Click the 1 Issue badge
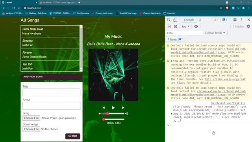Image resolution: width=252 pixels, height=142 pixels. [176, 39]
